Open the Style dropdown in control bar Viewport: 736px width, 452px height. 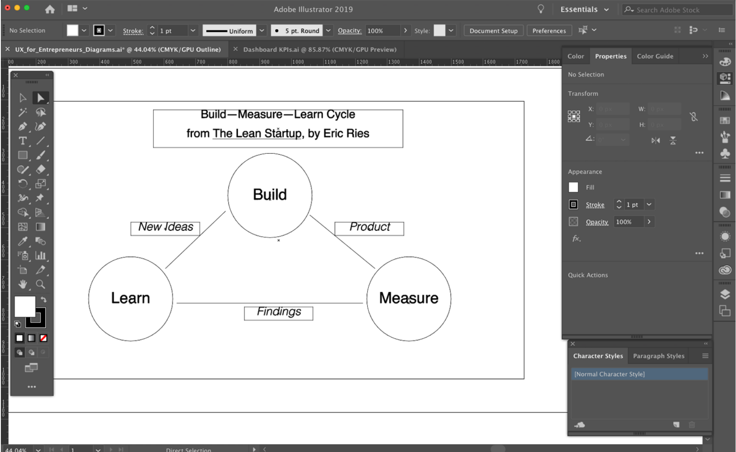point(450,30)
